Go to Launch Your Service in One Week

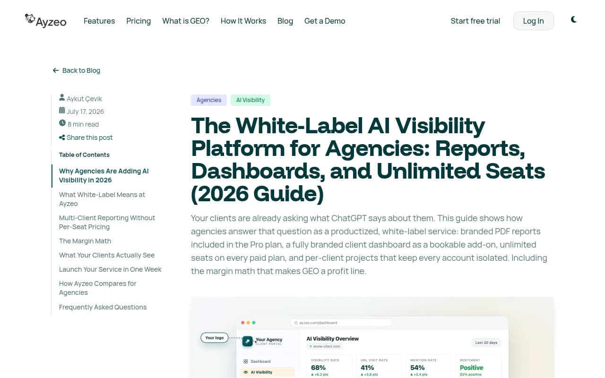tap(110, 269)
